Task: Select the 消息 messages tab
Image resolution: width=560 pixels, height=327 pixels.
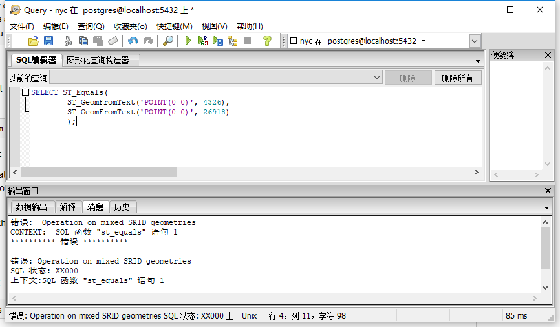Action: click(x=95, y=206)
